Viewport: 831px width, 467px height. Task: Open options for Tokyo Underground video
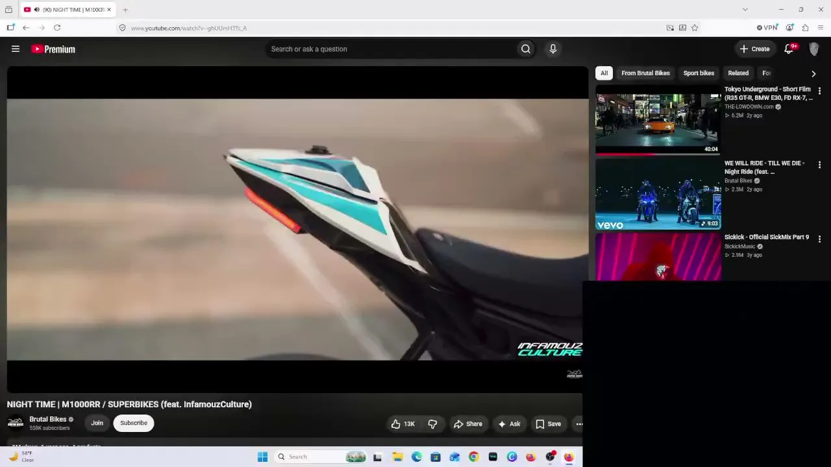[x=819, y=91]
